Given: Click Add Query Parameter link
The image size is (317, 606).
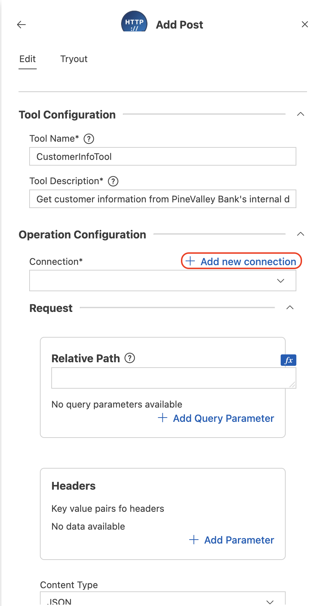Looking at the screenshot, I should tap(216, 418).
